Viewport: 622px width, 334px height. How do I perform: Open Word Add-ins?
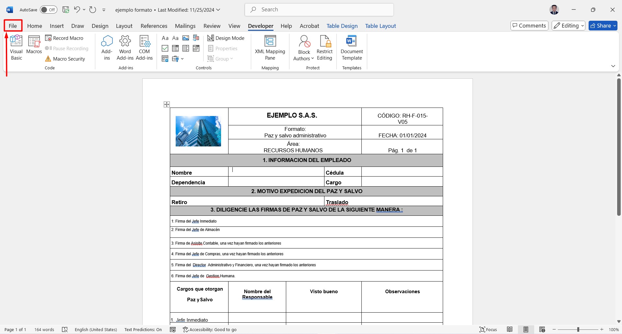coord(125,48)
